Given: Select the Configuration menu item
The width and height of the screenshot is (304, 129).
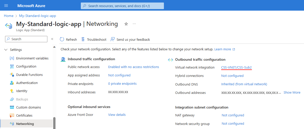Looking at the screenshot, I should point(26,67).
